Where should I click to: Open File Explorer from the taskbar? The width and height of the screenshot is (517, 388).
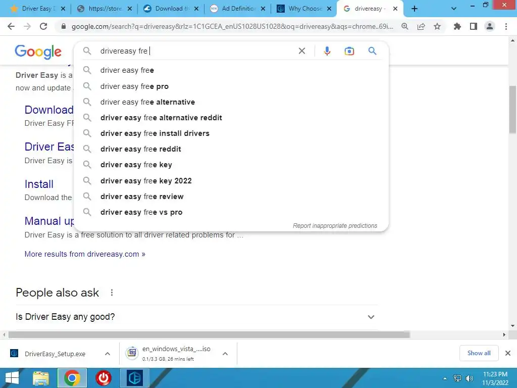(x=41, y=378)
